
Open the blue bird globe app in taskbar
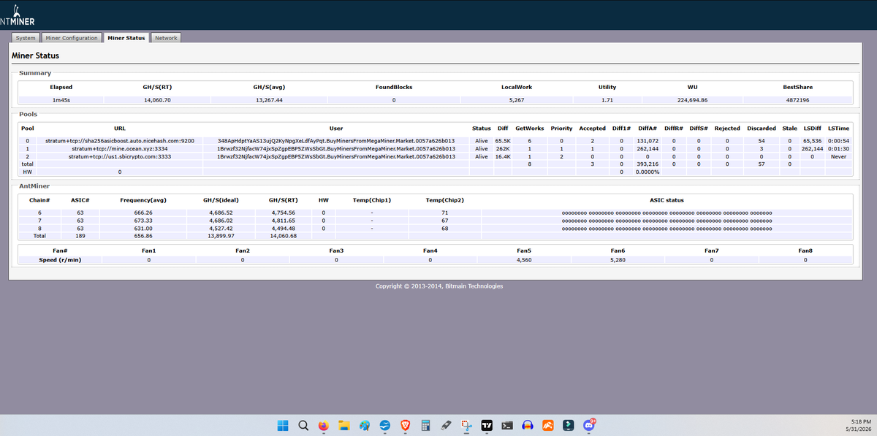point(385,425)
